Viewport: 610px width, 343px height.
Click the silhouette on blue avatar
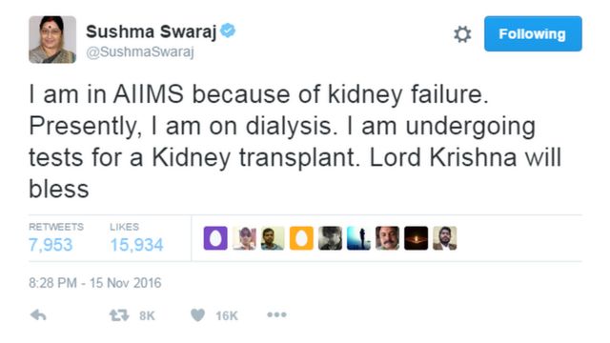tap(358, 238)
